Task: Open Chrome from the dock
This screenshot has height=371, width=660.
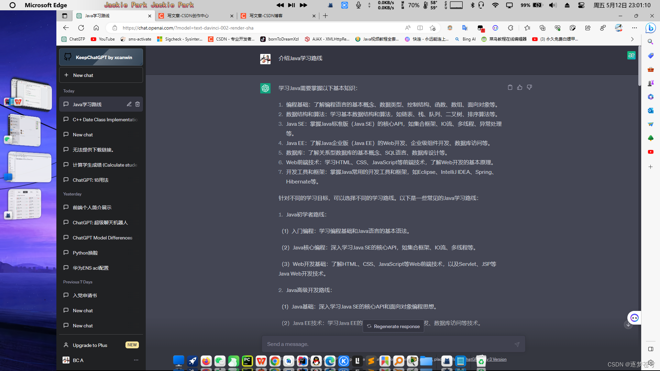Action: tap(275, 361)
